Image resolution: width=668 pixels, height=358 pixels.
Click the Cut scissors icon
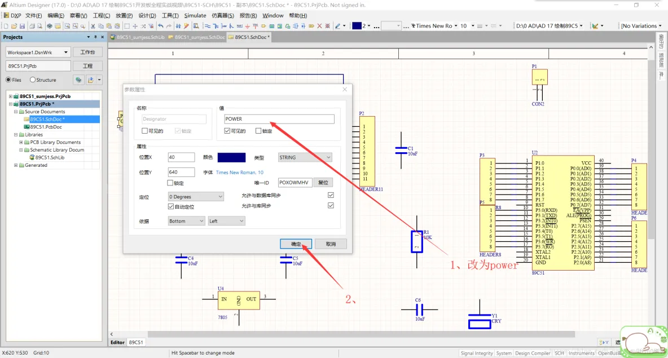click(x=93, y=26)
